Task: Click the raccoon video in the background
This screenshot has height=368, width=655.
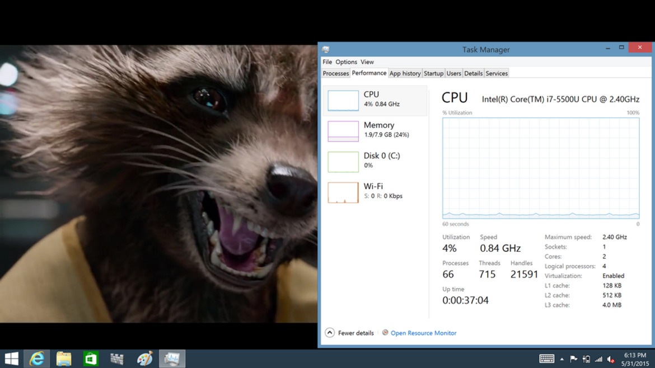Action: click(x=159, y=183)
